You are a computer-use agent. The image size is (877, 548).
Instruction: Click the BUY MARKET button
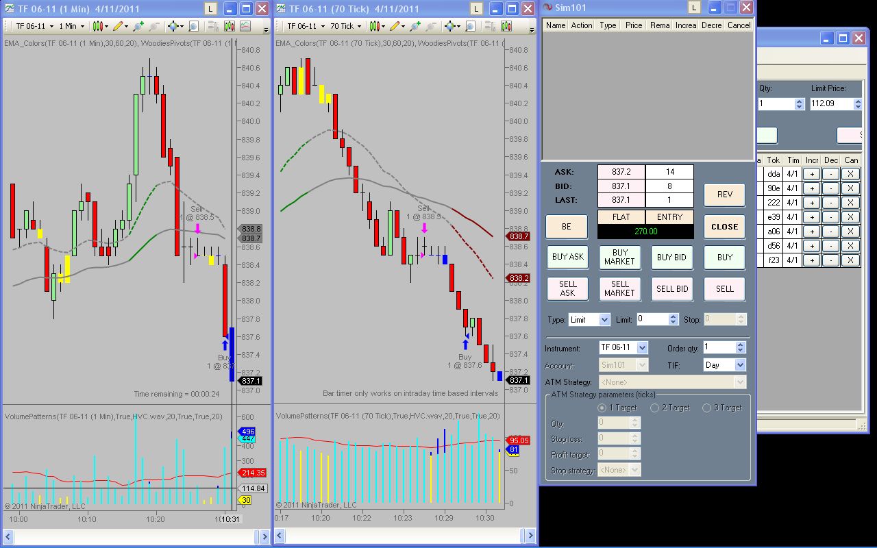[619, 258]
